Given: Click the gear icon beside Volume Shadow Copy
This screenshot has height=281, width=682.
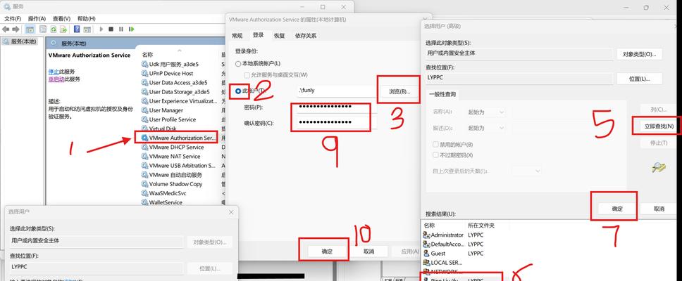Looking at the screenshot, I should point(144,184).
